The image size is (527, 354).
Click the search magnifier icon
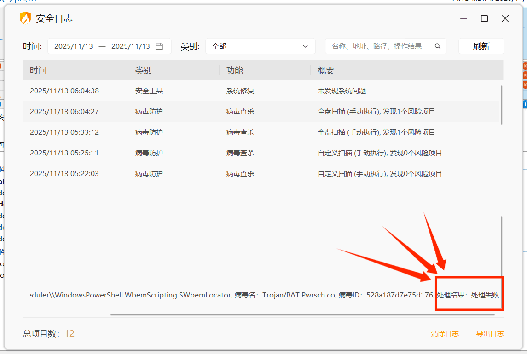438,46
